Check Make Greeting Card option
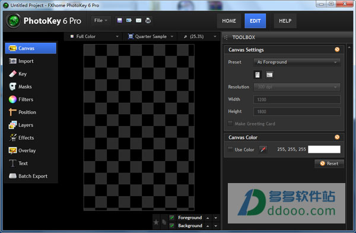The image size is (356, 233). (x=230, y=123)
